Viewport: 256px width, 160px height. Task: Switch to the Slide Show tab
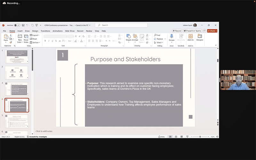(70, 31)
